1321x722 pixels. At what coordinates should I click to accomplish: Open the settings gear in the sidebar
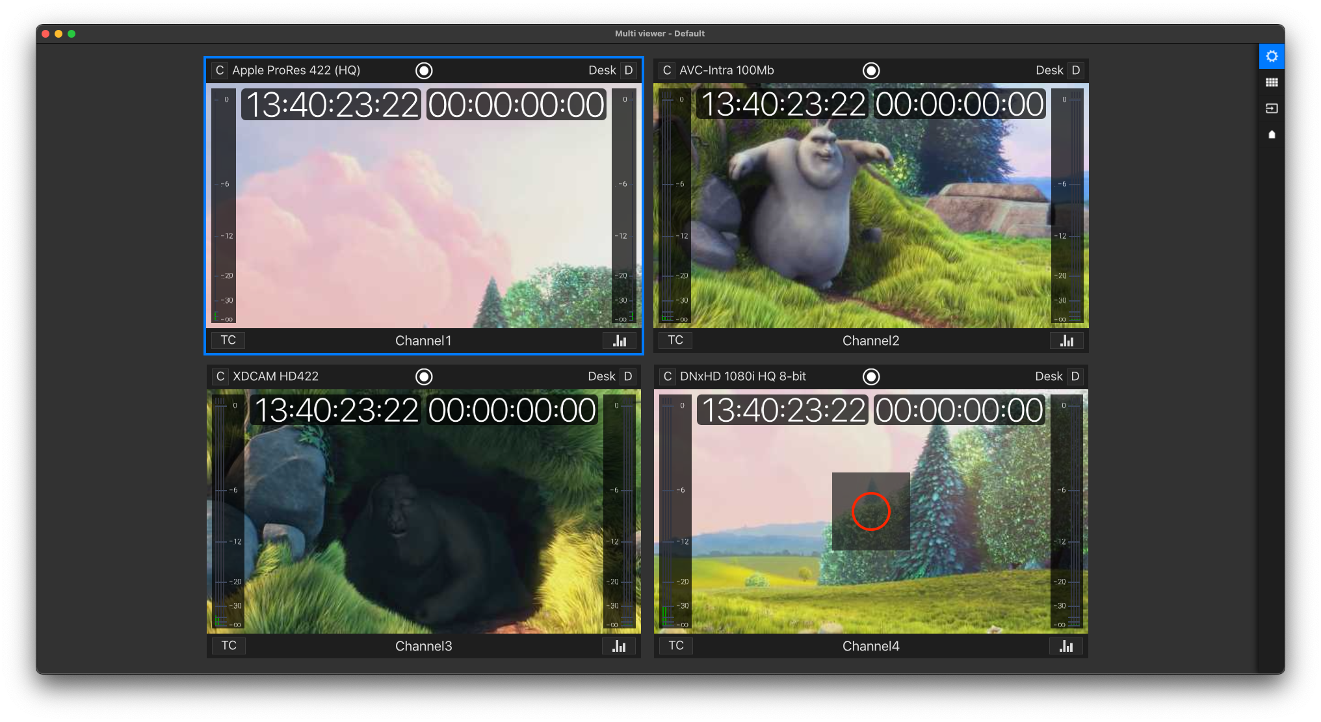(1272, 57)
